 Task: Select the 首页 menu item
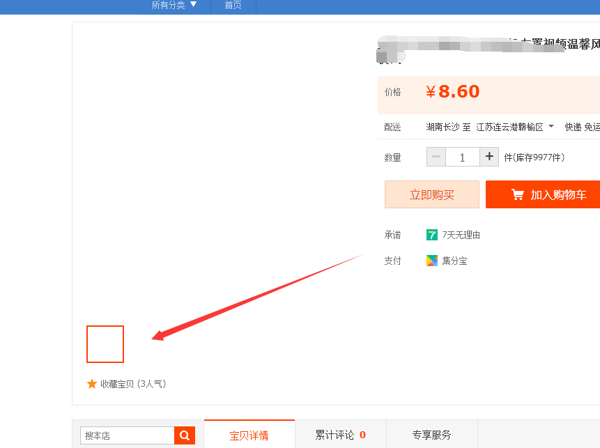click(x=233, y=4)
